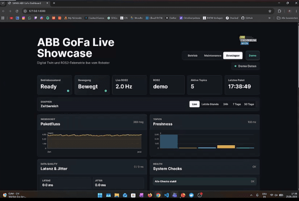Open the apps grid icon in bookmarks bar
299x201 pixels.
click(x=3, y=18)
